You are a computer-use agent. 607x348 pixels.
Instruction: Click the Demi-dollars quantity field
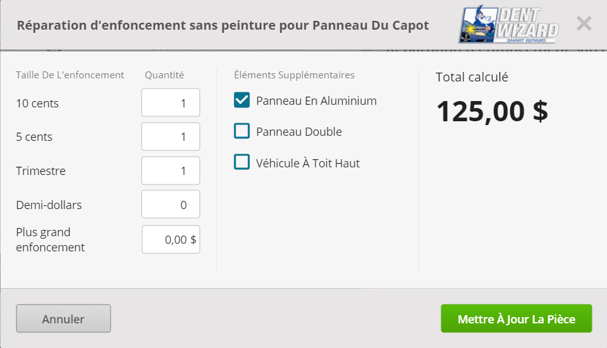[171, 204]
